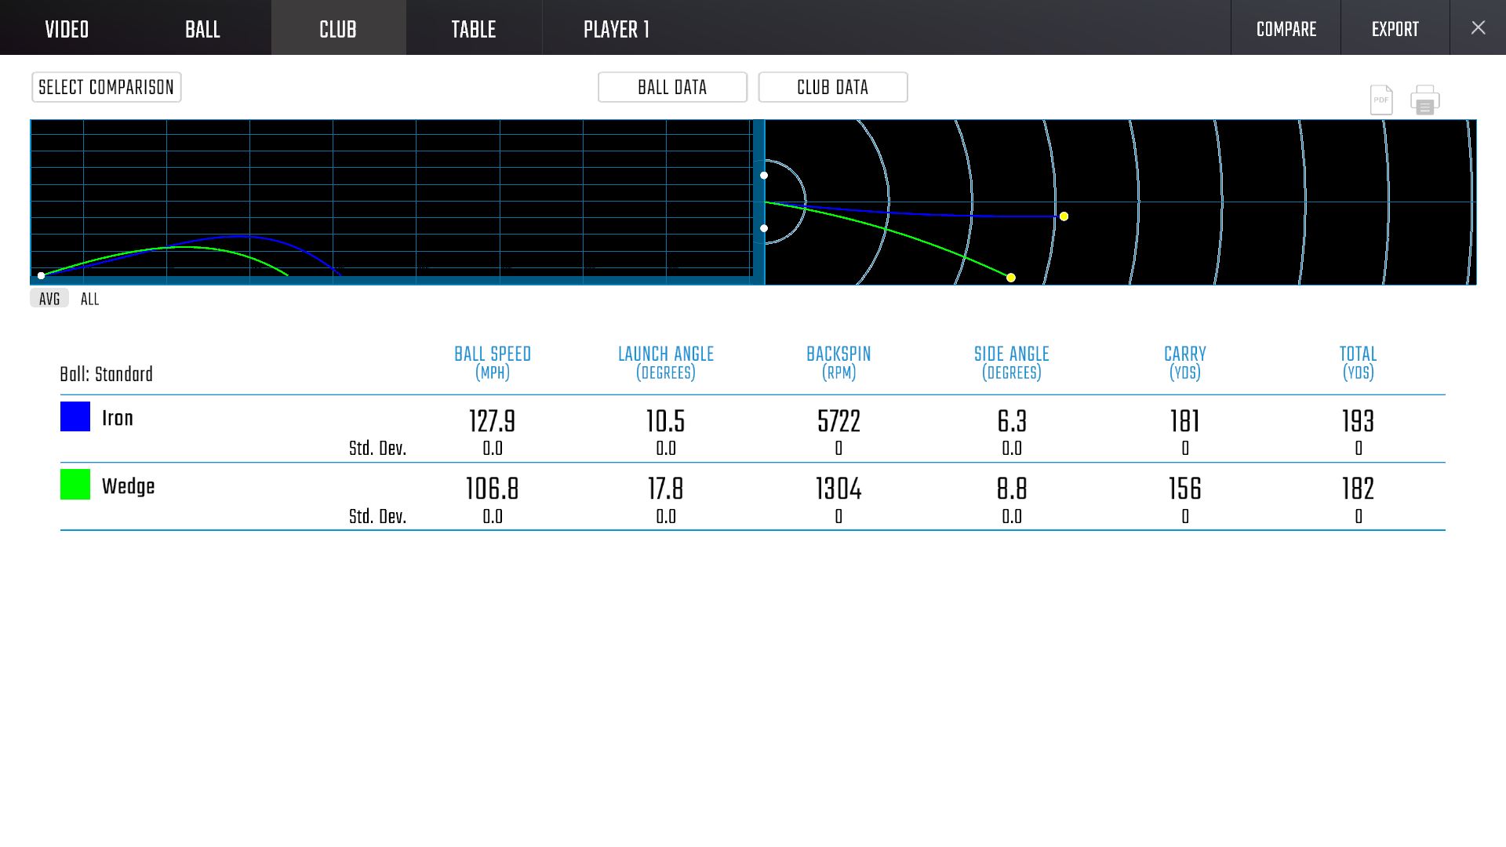Click the Iron carry value 181
Screen dimensions: 1506x847
pyautogui.click(x=1185, y=421)
